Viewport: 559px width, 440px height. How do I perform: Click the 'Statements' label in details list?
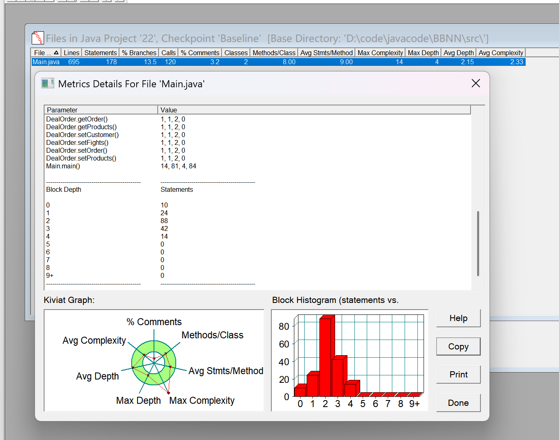[177, 189]
